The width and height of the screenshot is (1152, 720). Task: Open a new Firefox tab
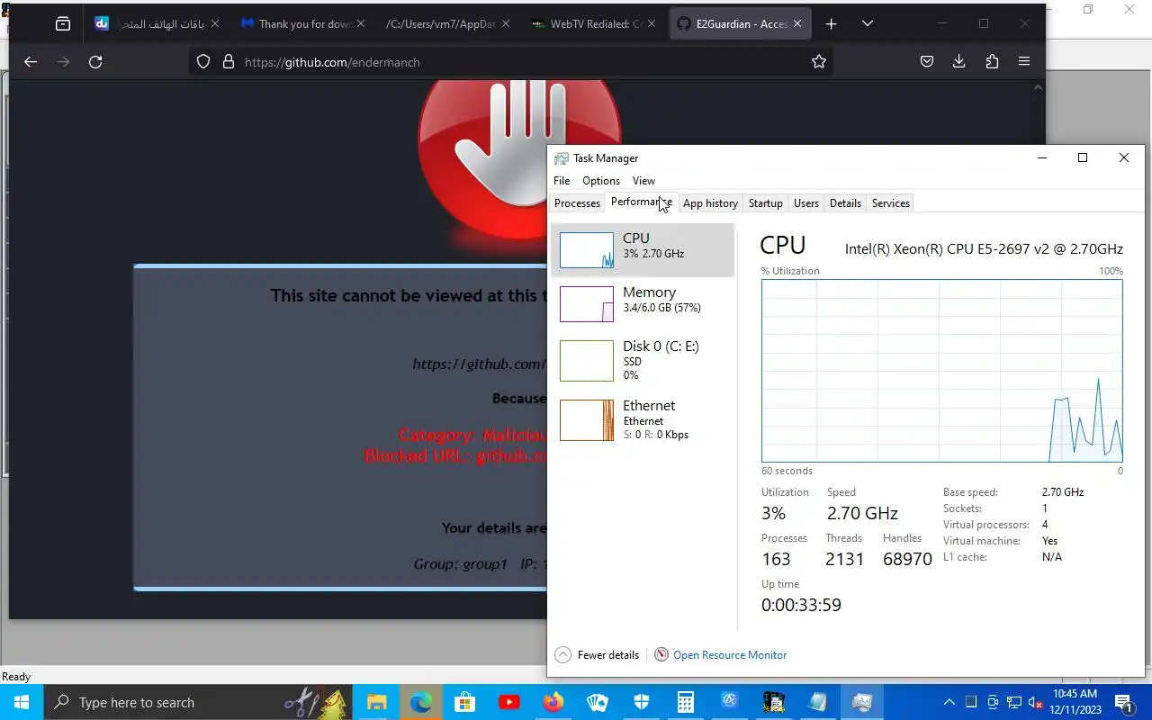[831, 24]
